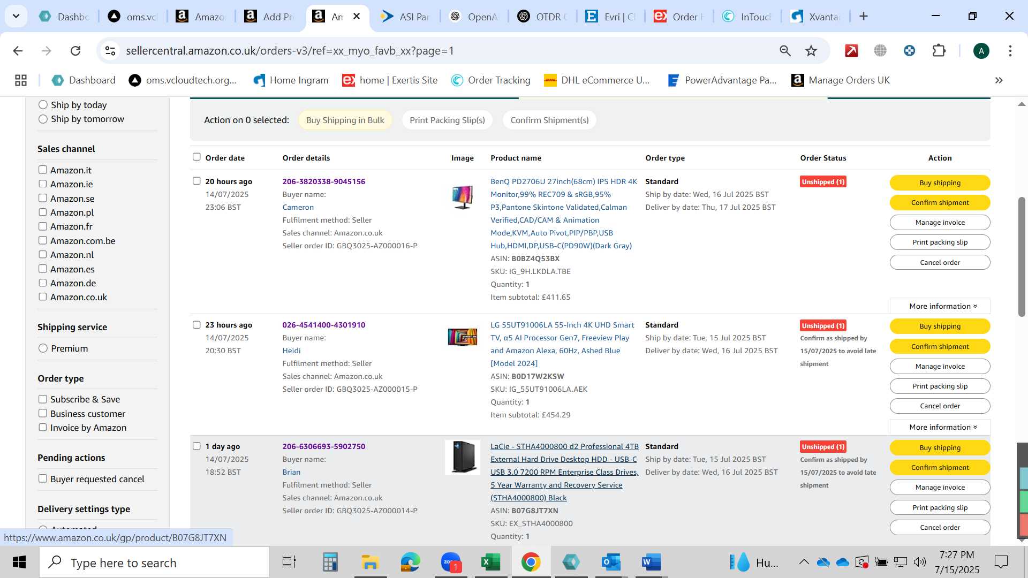The width and height of the screenshot is (1028, 578).
Task: Open Microsoft Edge from the taskbar
Action: pos(411,562)
